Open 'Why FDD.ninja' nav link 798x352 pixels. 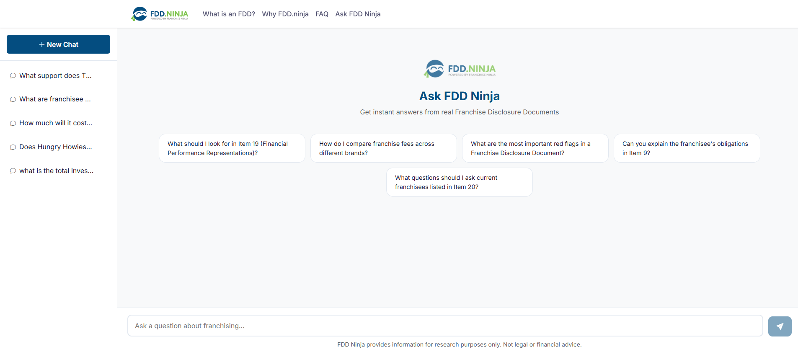tap(285, 14)
